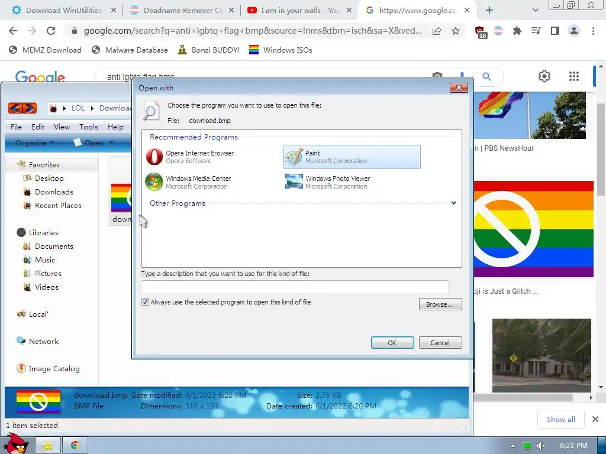Open Chrome extensions puzzle icon
606x454 pixels.
click(x=517, y=31)
